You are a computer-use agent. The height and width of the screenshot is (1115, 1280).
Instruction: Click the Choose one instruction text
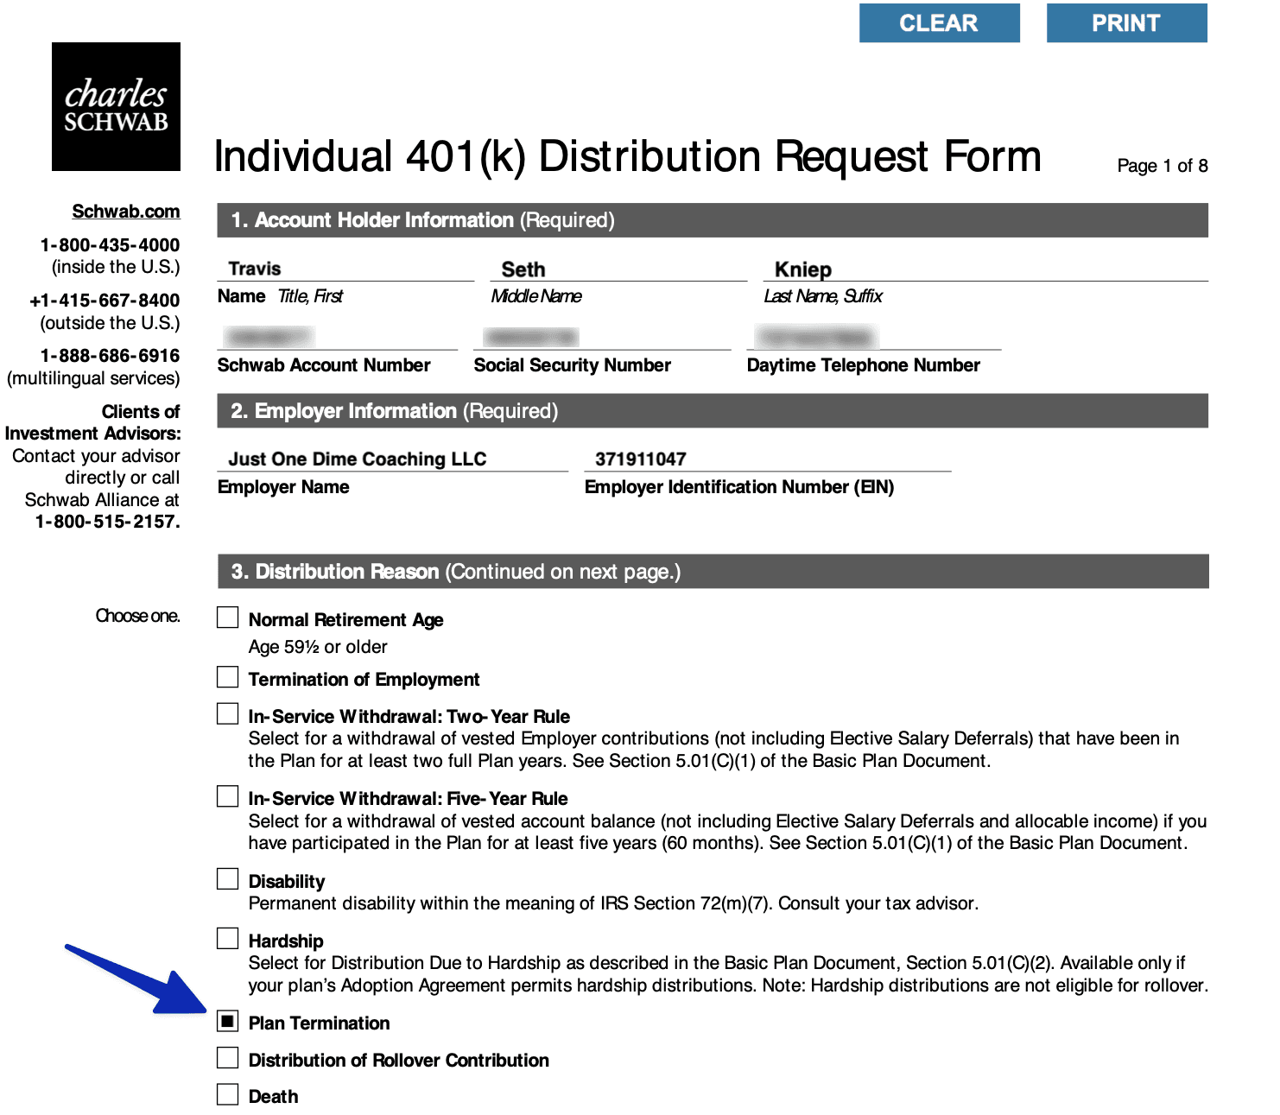coord(138,616)
